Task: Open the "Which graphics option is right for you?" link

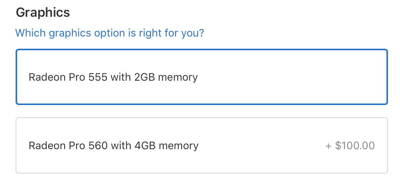Action: pyautogui.click(x=109, y=33)
